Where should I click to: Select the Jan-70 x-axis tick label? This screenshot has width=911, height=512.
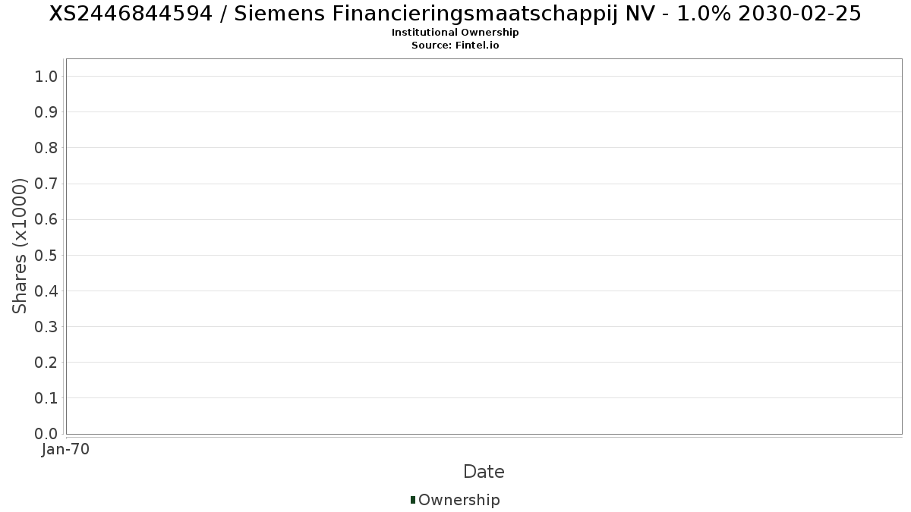click(x=66, y=450)
